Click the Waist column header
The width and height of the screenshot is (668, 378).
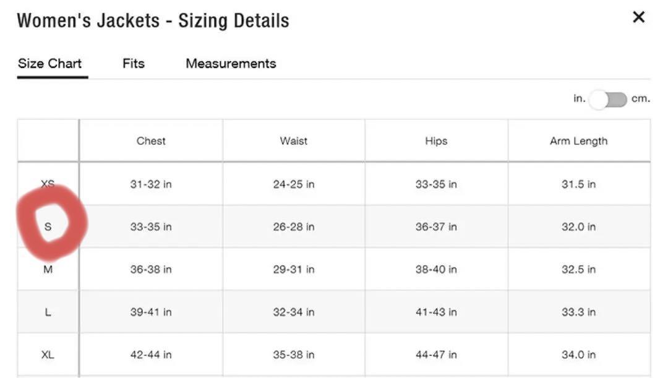tap(294, 141)
